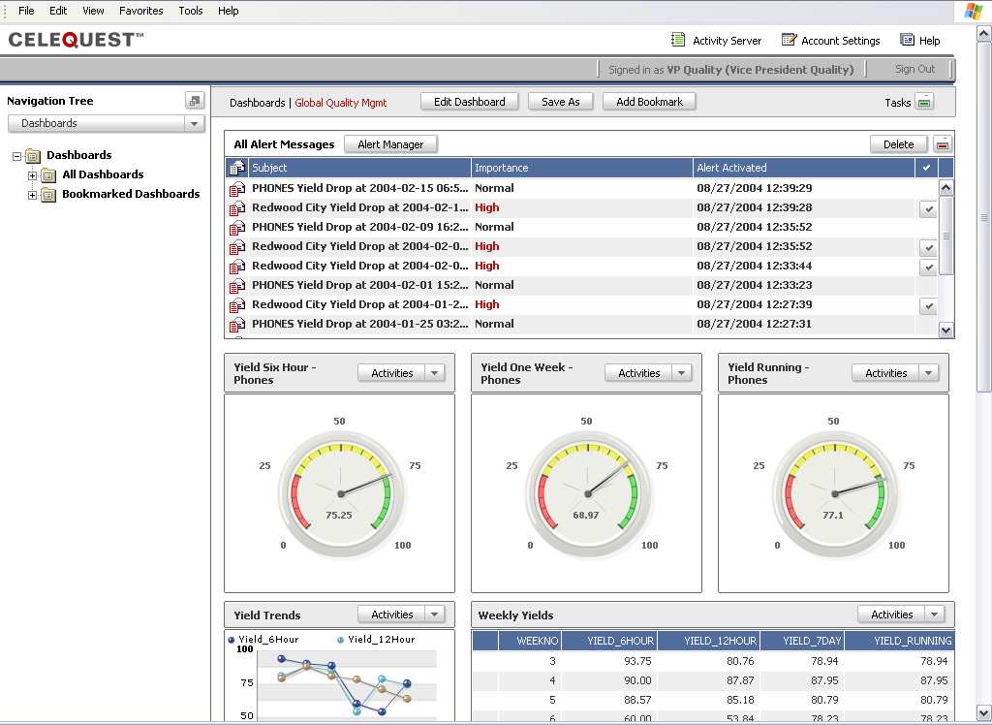Click the All Dashboards folder icon
The width and height of the screenshot is (992, 725).
pyautogui.click(x=48, y=175)
